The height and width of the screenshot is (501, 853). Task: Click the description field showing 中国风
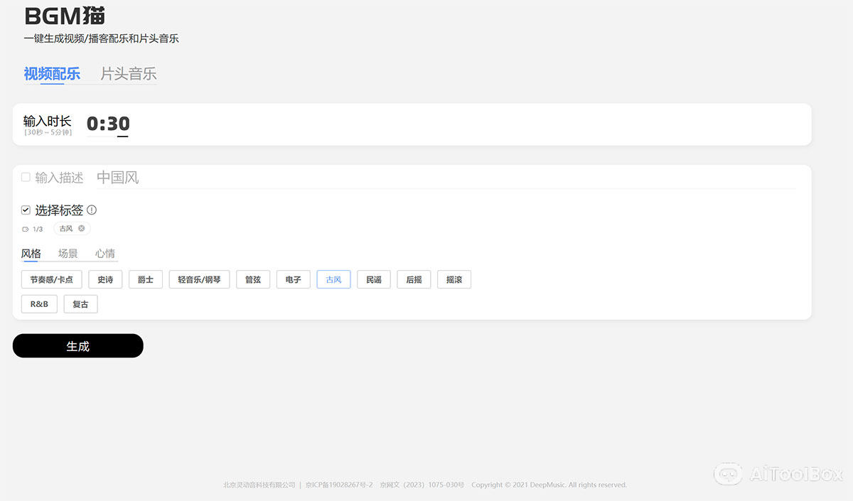pyautogui.click(x=426, y=178)
